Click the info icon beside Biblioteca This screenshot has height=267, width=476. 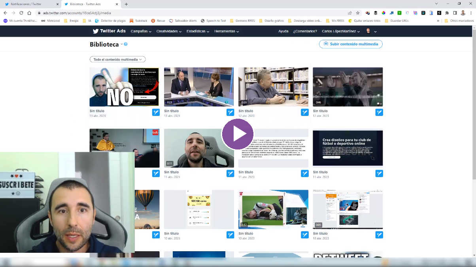[126, 44]
